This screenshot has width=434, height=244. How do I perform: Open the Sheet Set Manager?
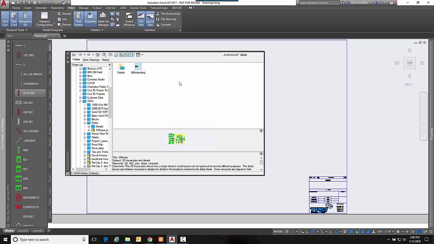(x=103, y=19)
